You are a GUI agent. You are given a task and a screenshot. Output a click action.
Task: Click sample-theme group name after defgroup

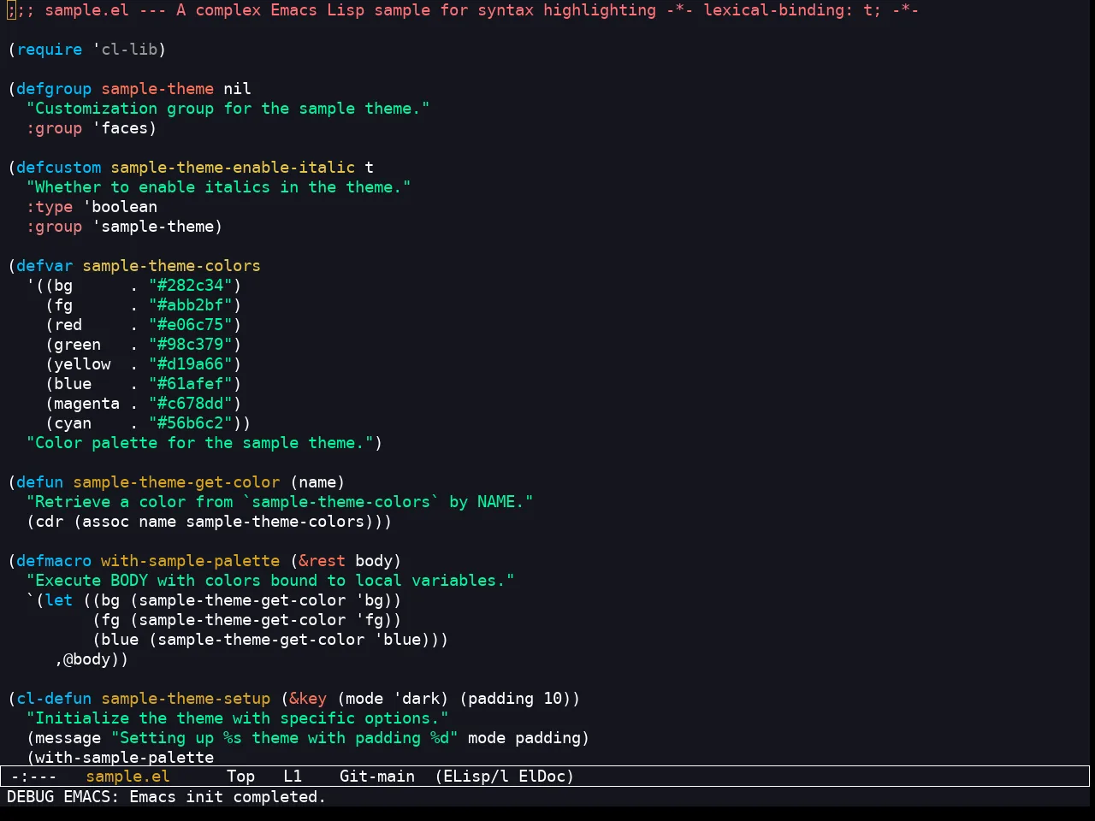pyautogui.click(x=157, y=89)
